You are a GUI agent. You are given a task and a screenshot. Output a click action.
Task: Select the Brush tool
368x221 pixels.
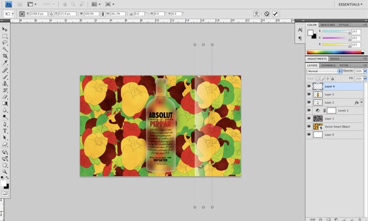coord(5,77)
